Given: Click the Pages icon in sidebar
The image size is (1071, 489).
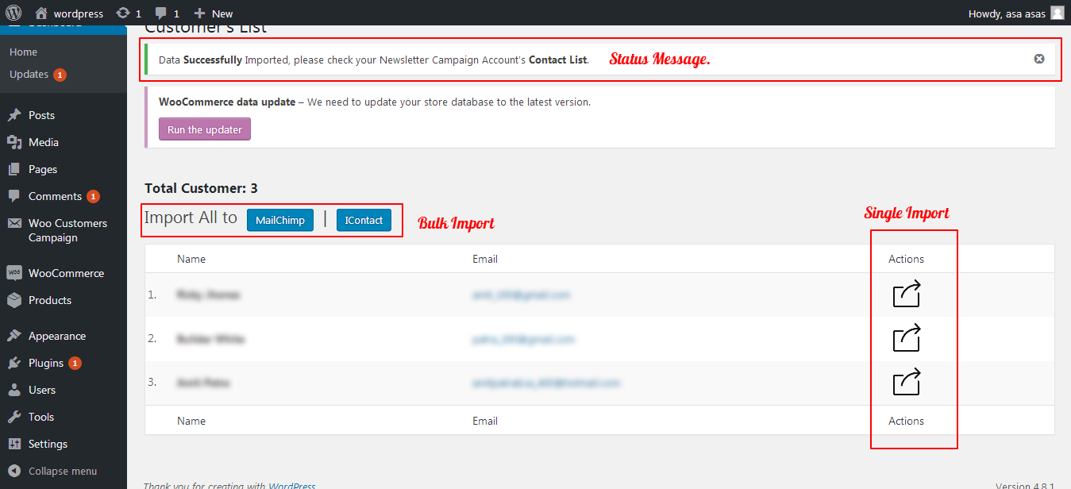Looking at the screenshot, I should click(14, 169).
